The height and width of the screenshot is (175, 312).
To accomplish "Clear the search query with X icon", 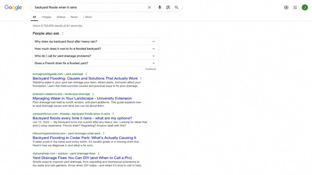I will click(x=149, y=7).
